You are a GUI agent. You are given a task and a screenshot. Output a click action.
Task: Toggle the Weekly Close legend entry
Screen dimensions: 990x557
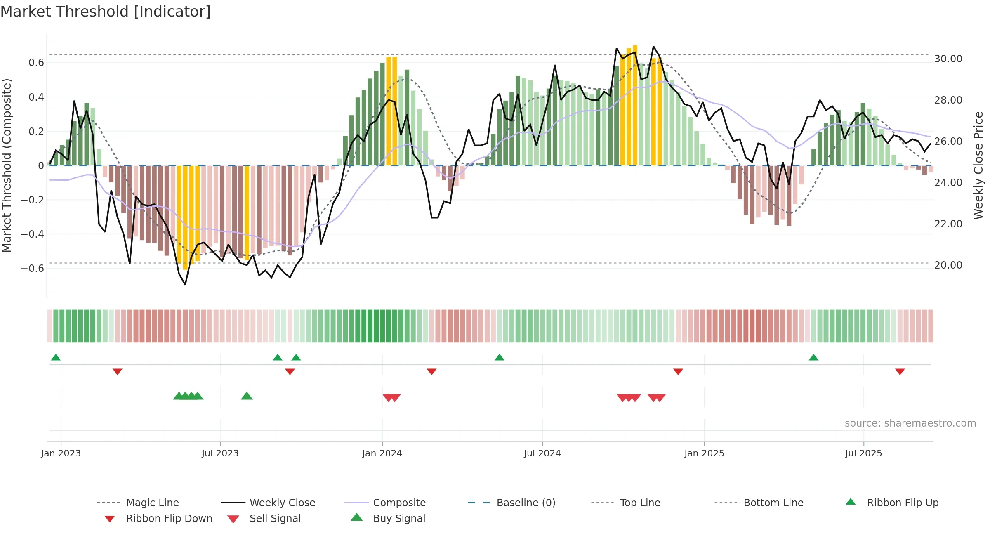268,503
